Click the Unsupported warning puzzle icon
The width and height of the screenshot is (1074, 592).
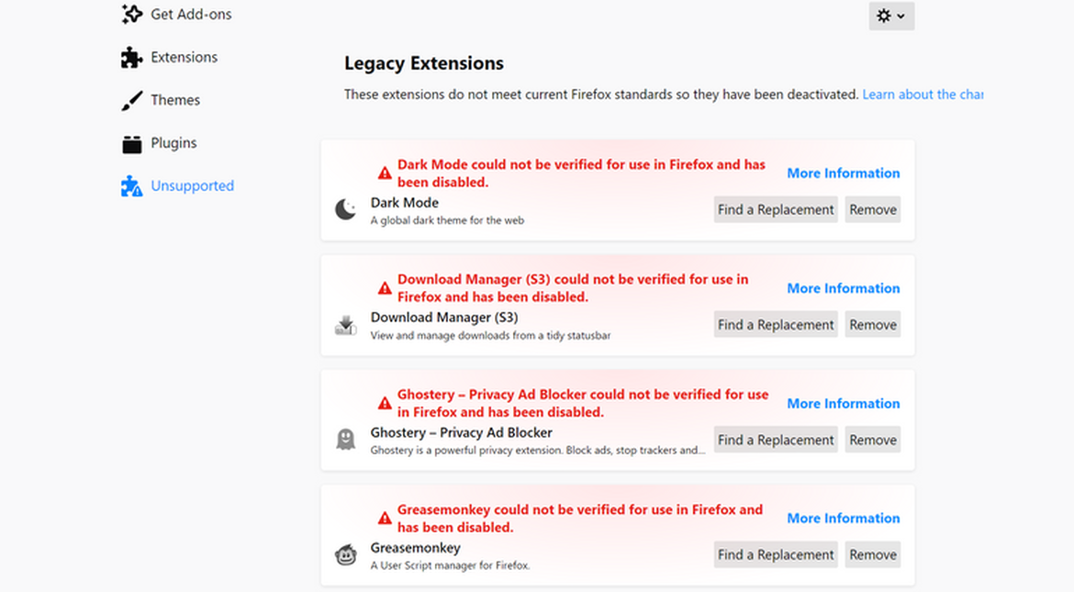(x=131, y=186)
